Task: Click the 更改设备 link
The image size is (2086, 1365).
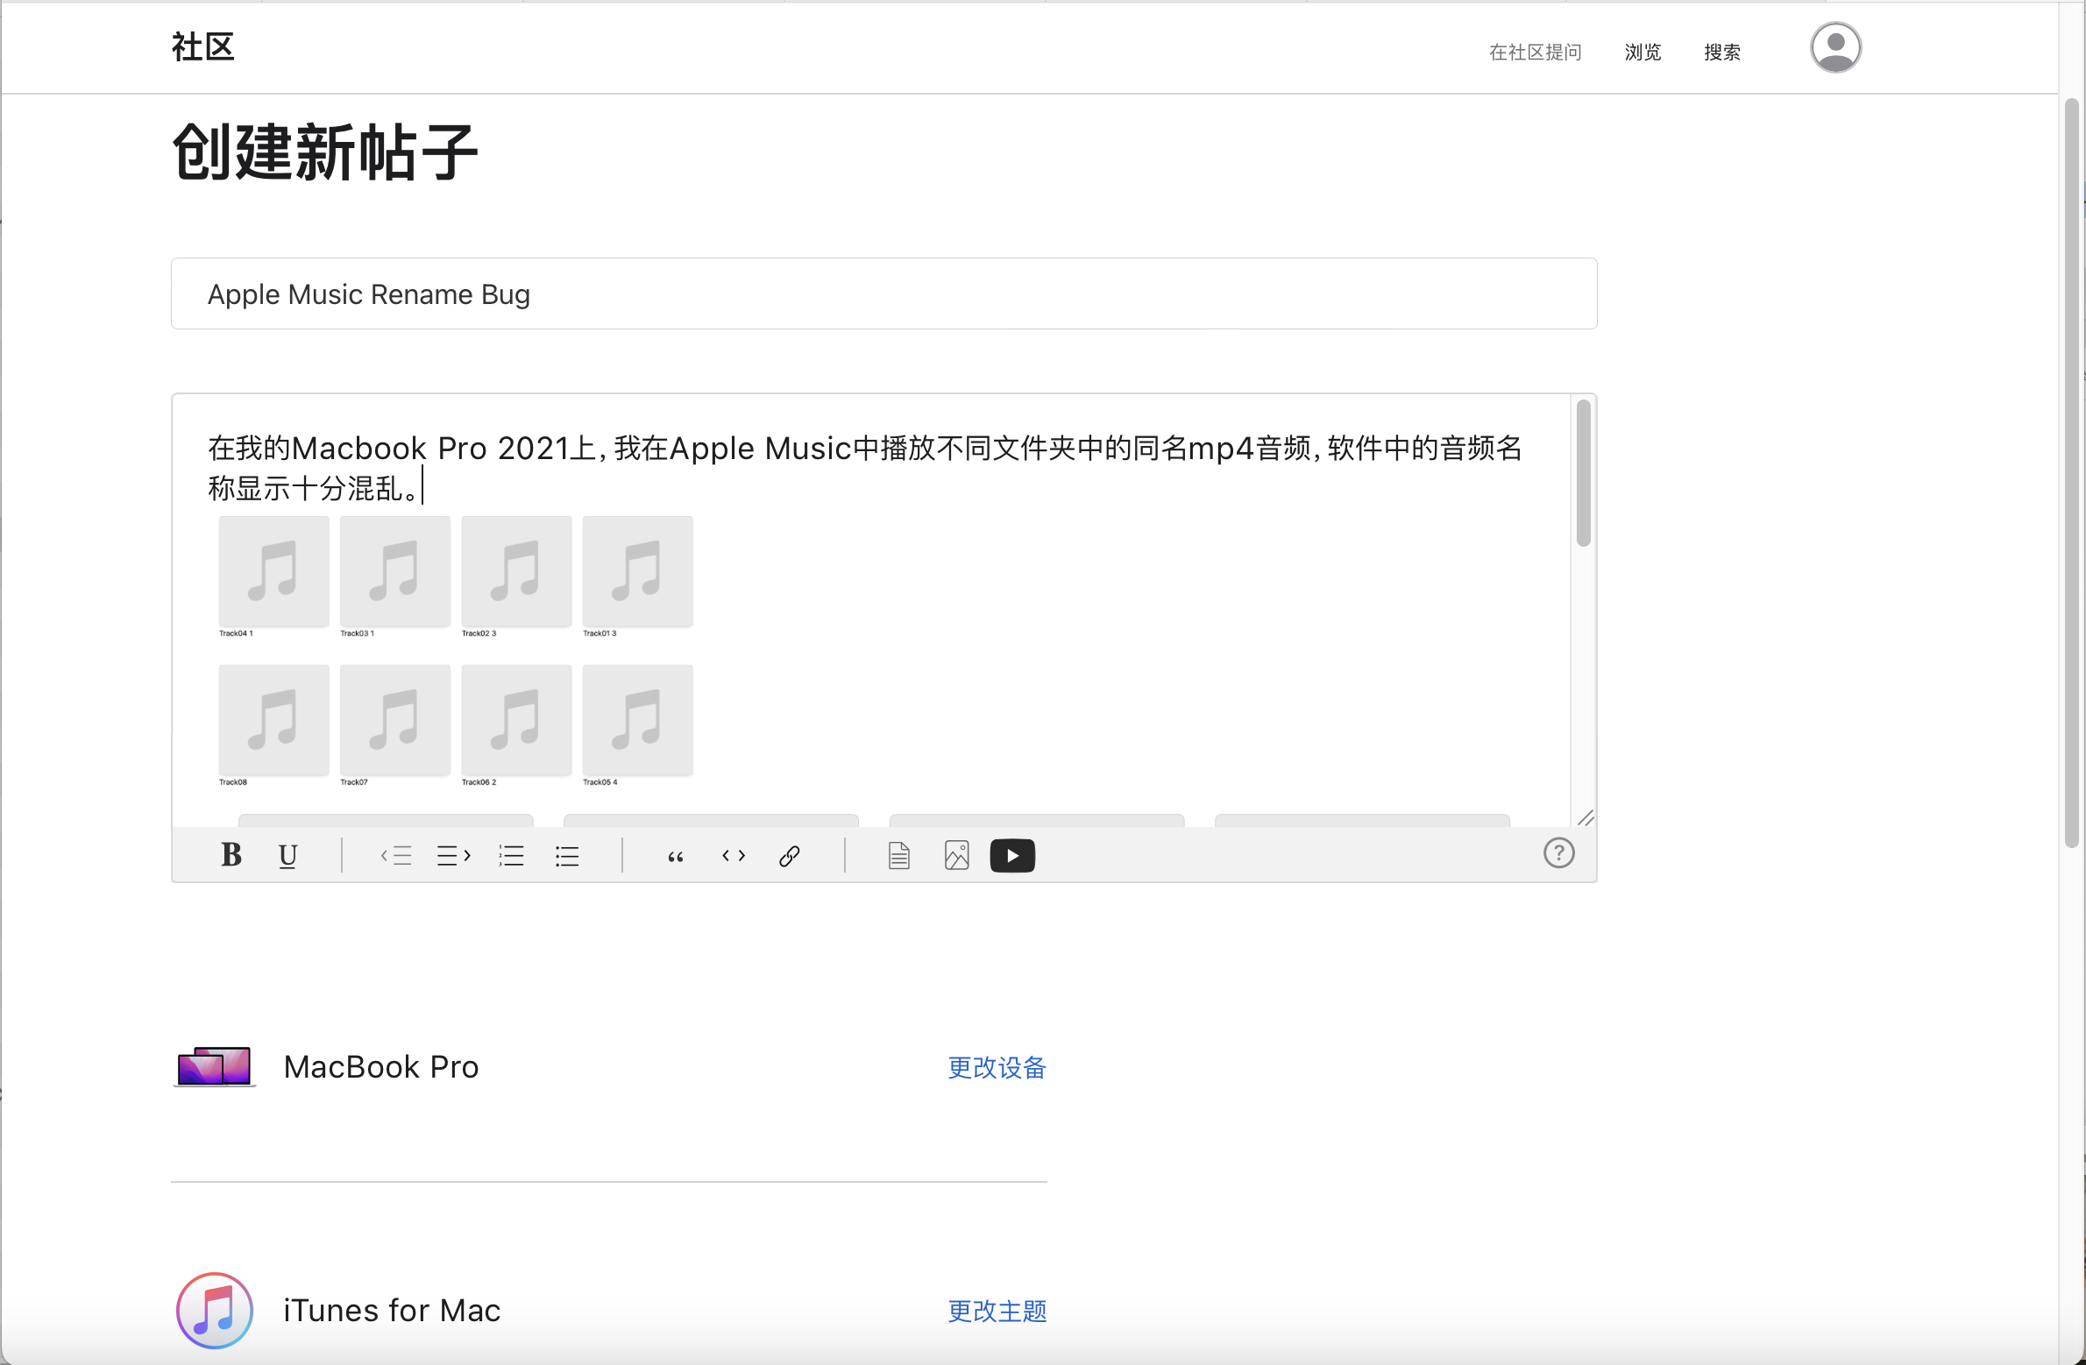Action: click(x=997, y=1067)
